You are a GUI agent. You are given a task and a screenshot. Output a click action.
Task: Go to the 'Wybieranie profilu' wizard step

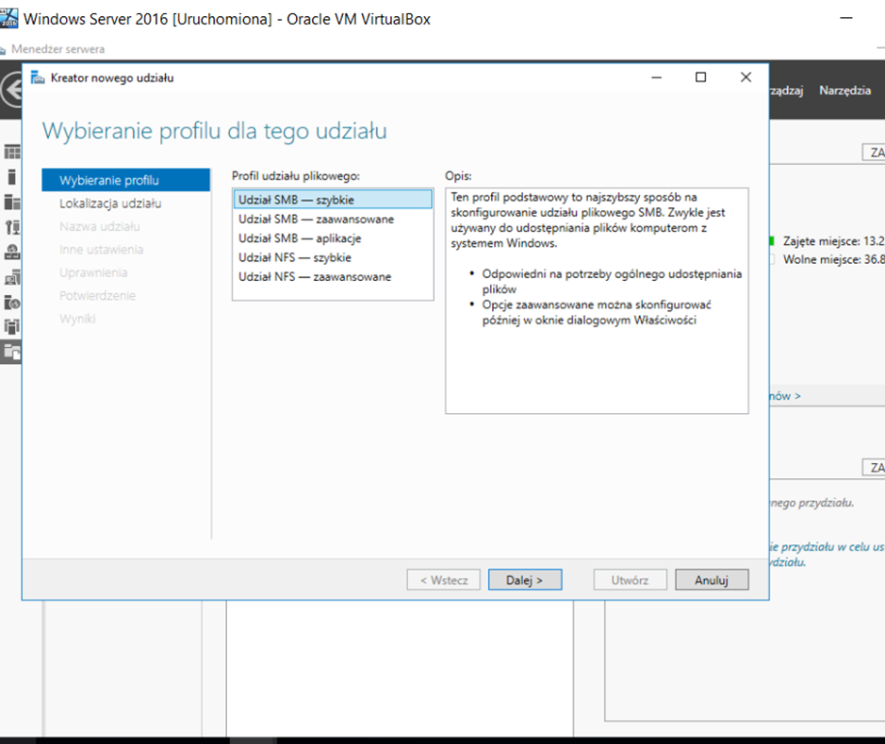(x=109, y=180)
